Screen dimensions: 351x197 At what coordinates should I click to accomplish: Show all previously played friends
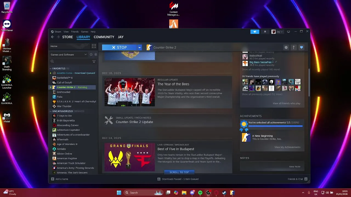tap(262, 94)
